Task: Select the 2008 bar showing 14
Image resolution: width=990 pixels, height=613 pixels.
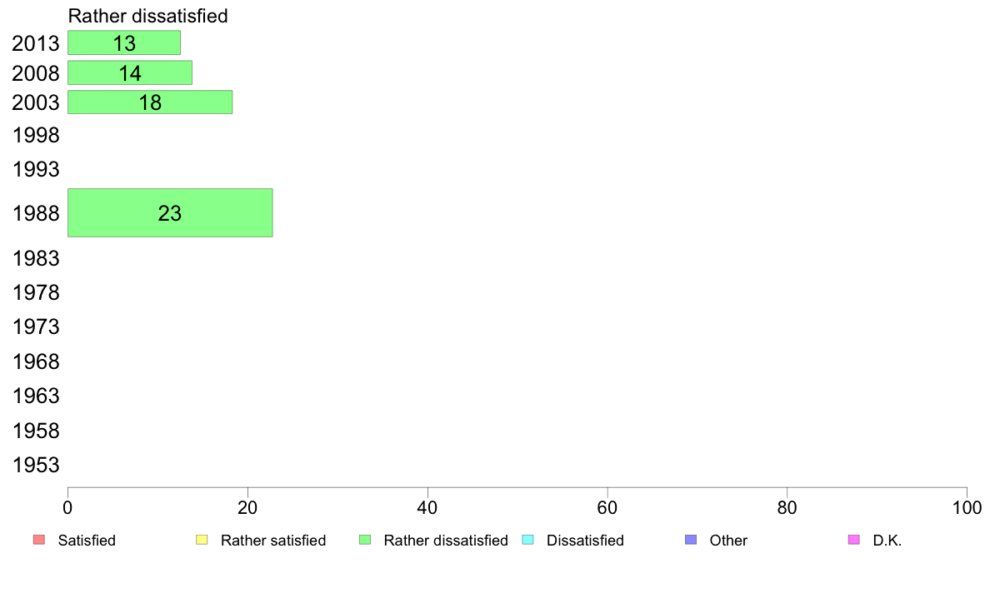Action: click(x=130, y=72)
